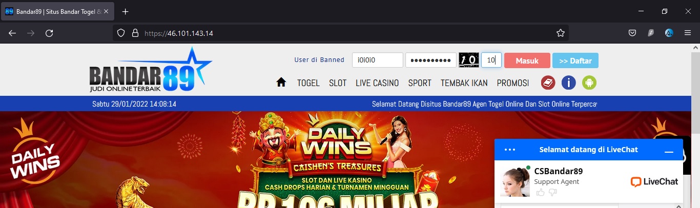Click the Masuk login button
The image size is (700, 208).
(527, 60)
